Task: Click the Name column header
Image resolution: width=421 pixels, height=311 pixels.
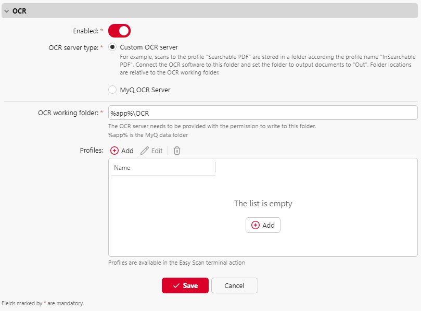Action: click(122, 168)
